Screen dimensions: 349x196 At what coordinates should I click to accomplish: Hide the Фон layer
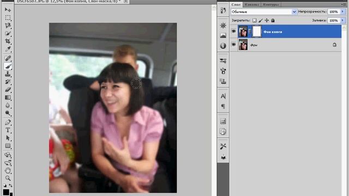(233, 45)
